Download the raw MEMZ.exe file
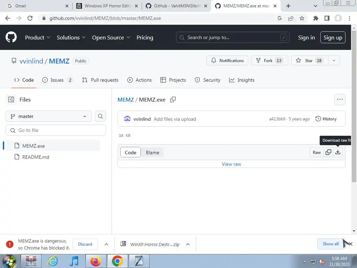The width and height of the screenshot is (357, 268). tap(338, 152)
